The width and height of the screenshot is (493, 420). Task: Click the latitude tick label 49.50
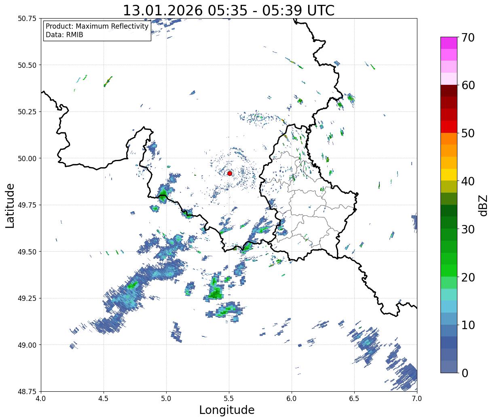(27, 252)
